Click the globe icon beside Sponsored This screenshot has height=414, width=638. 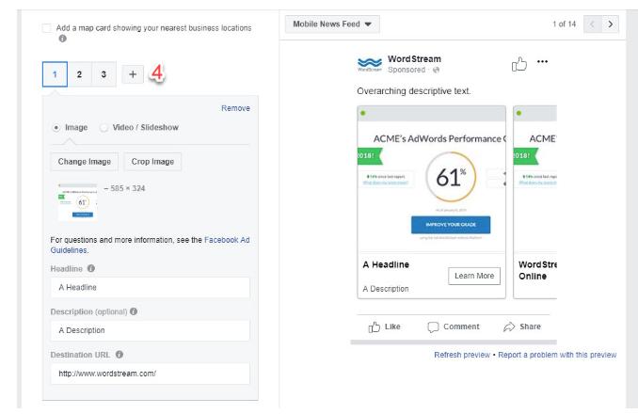pyautogui.click(x=436, y=70)
